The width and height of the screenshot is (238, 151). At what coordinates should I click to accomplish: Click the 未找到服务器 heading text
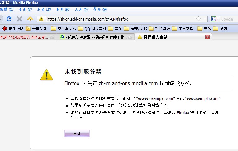click(83, 72)
